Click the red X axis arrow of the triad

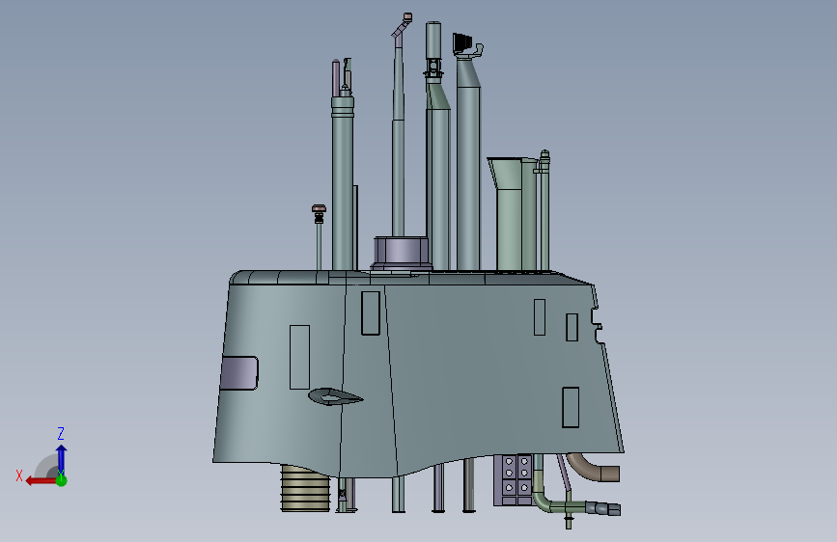point(40,481)
